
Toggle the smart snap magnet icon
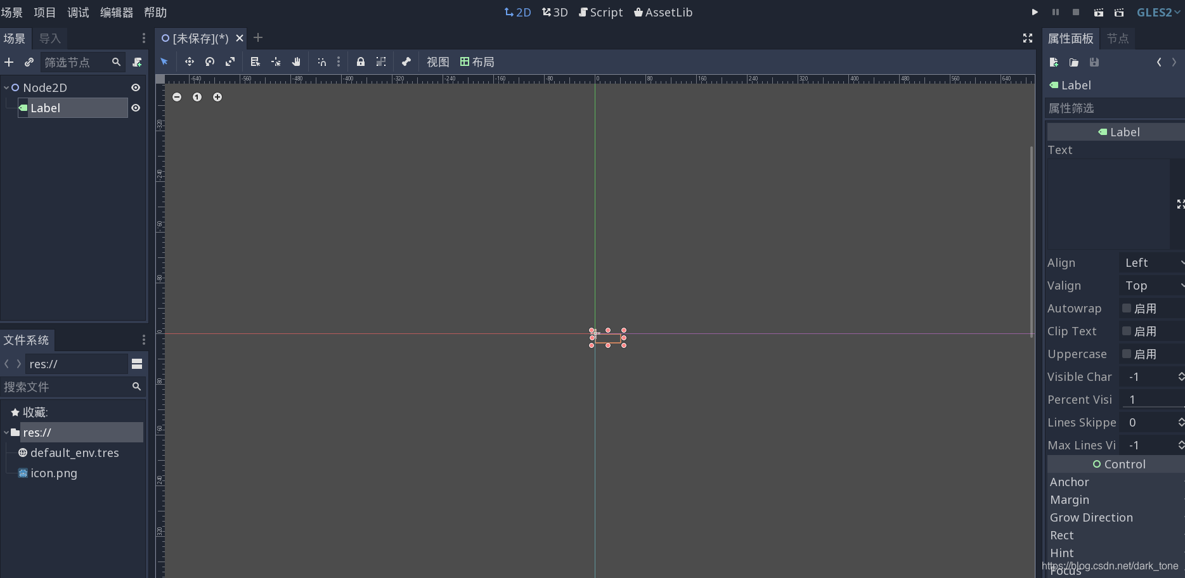(322, 61)
